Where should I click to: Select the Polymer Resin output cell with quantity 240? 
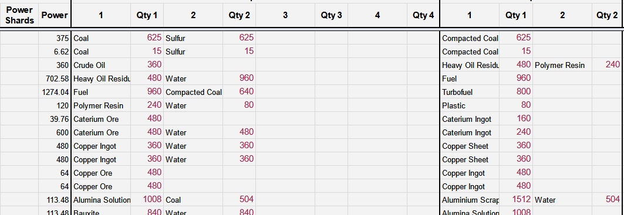(562, 65)
